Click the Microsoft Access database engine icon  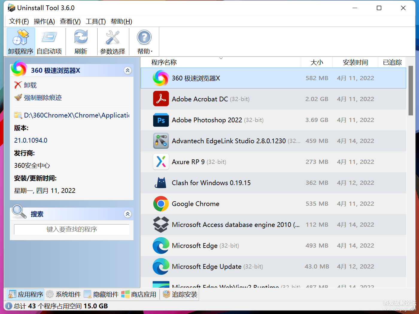click(x=161, y=225)
